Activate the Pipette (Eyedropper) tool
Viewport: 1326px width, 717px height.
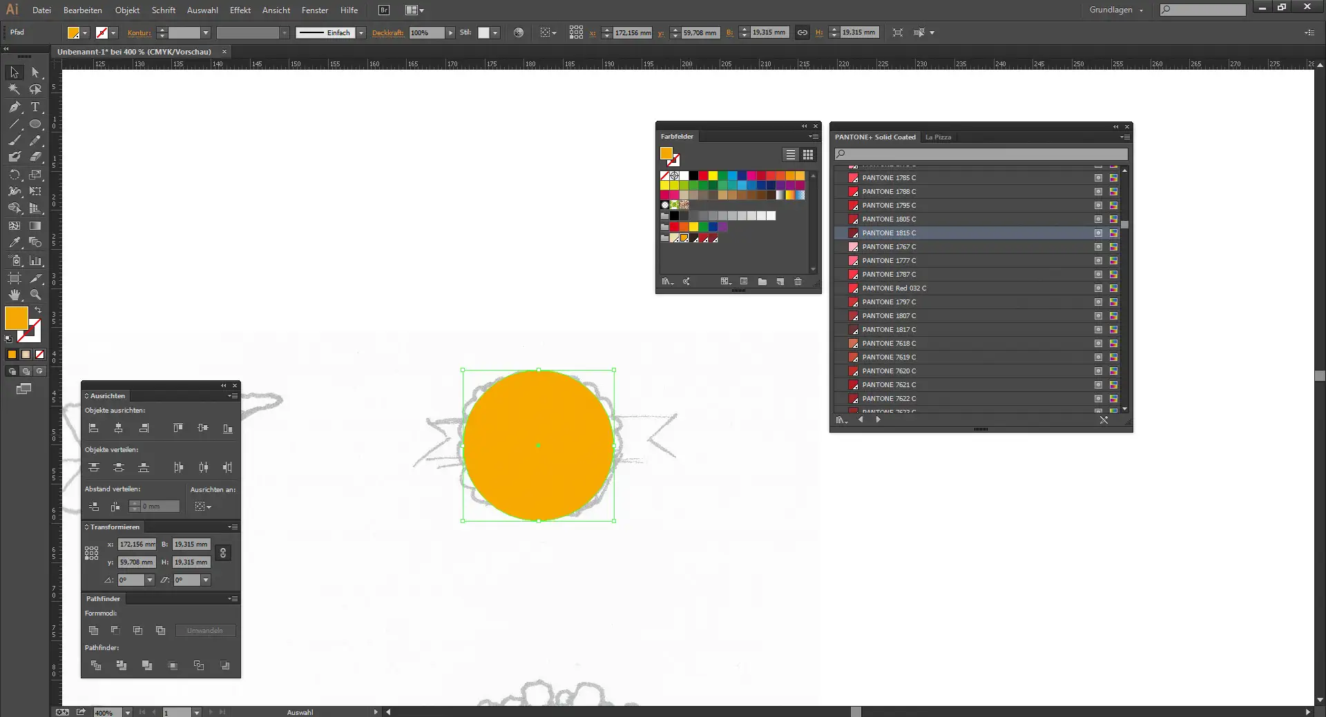tap(12, 242)
